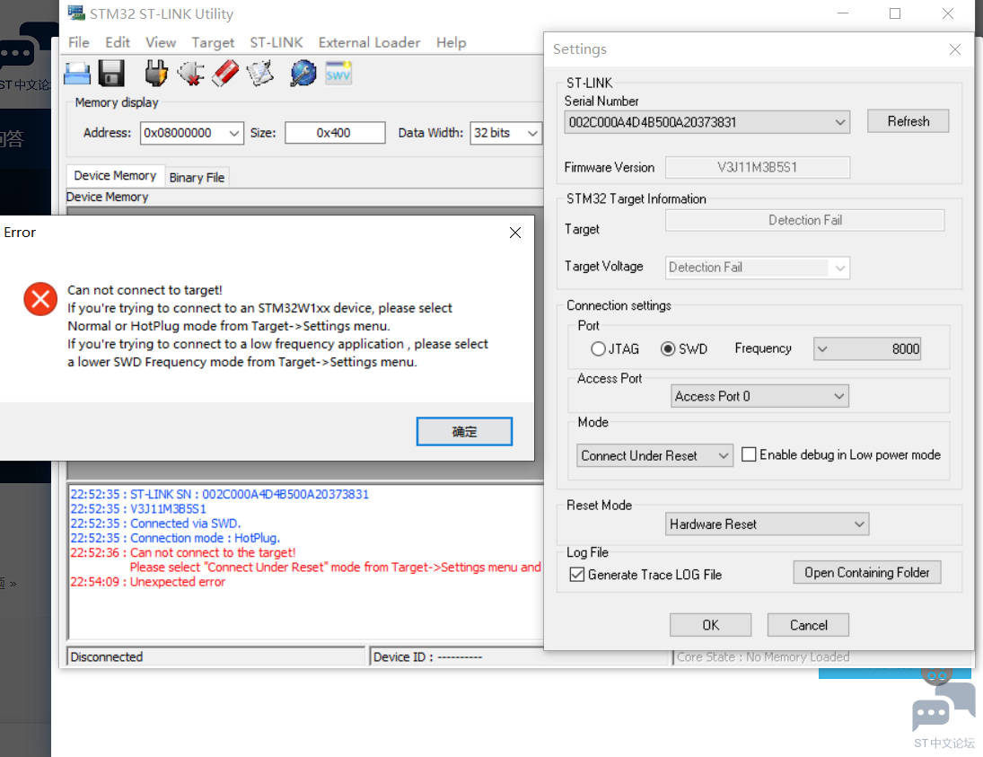The height and width of the screenshot is (757, 983).
Task: Open the View menu
Action: [x=161, y=42]
